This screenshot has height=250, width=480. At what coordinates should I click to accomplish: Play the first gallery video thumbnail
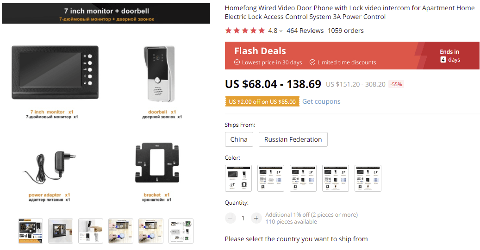[31, 231]
